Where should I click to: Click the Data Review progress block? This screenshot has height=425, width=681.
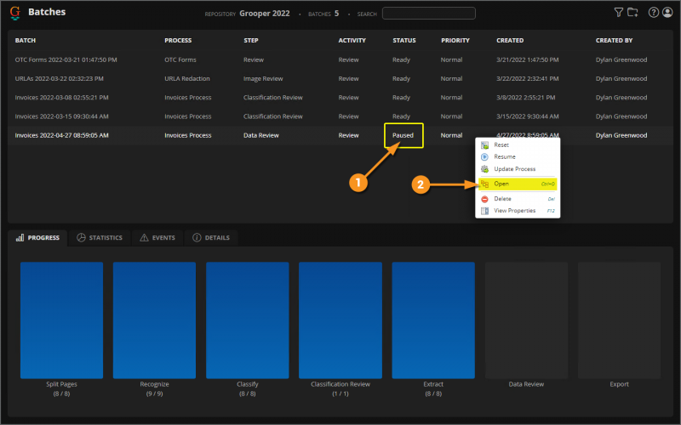click(x=526, y=320)
